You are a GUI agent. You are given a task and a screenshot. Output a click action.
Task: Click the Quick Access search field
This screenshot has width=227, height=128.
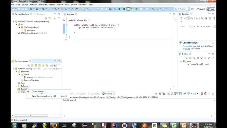[181, 9]
